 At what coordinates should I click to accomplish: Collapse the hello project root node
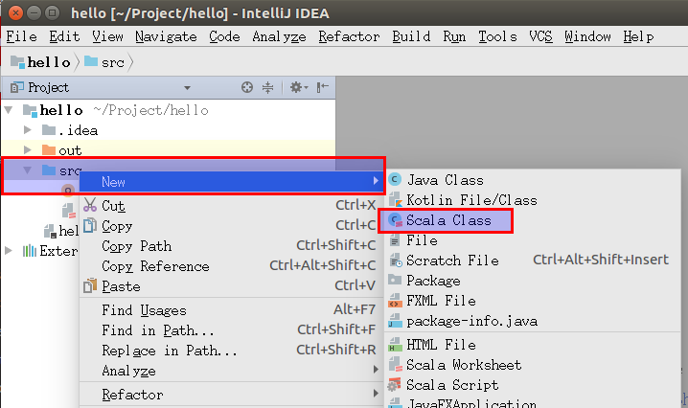coord(10,110)
